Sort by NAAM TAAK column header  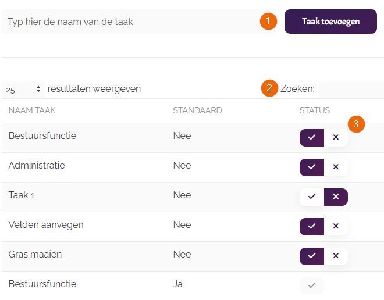pos(32,110)
